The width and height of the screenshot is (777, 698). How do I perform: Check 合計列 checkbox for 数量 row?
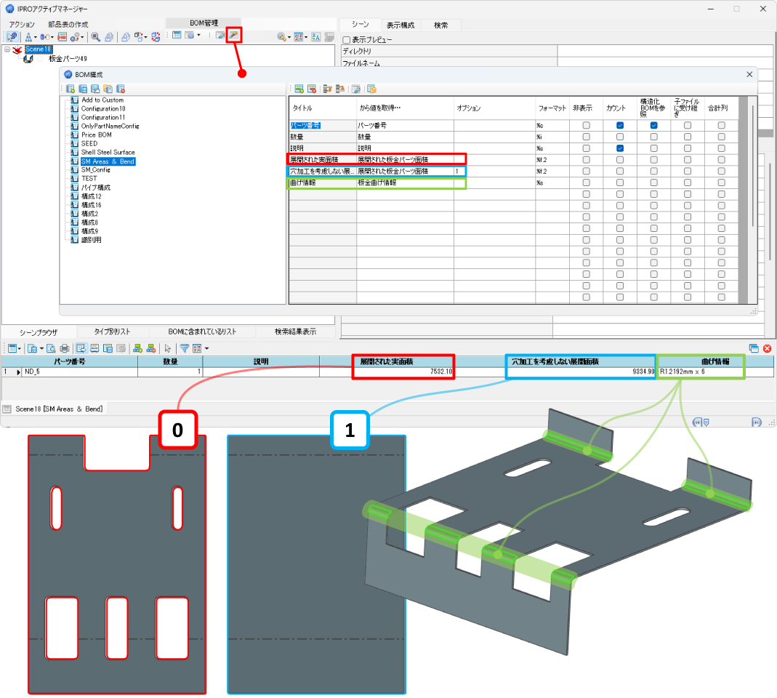coord(721,137)
